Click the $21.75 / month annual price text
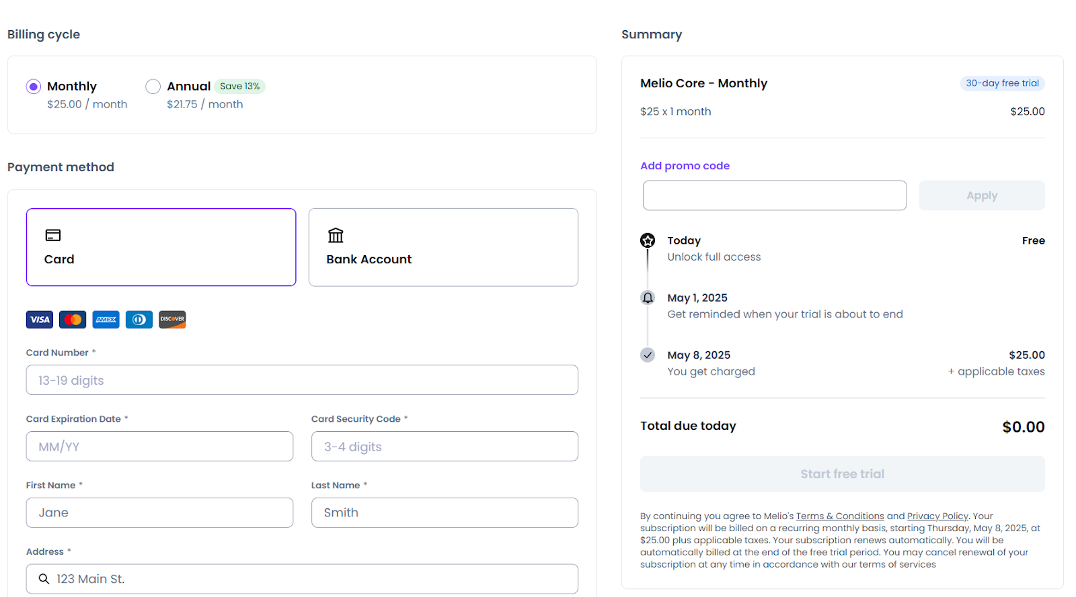The image size is (1076, 597). [205, 104]
